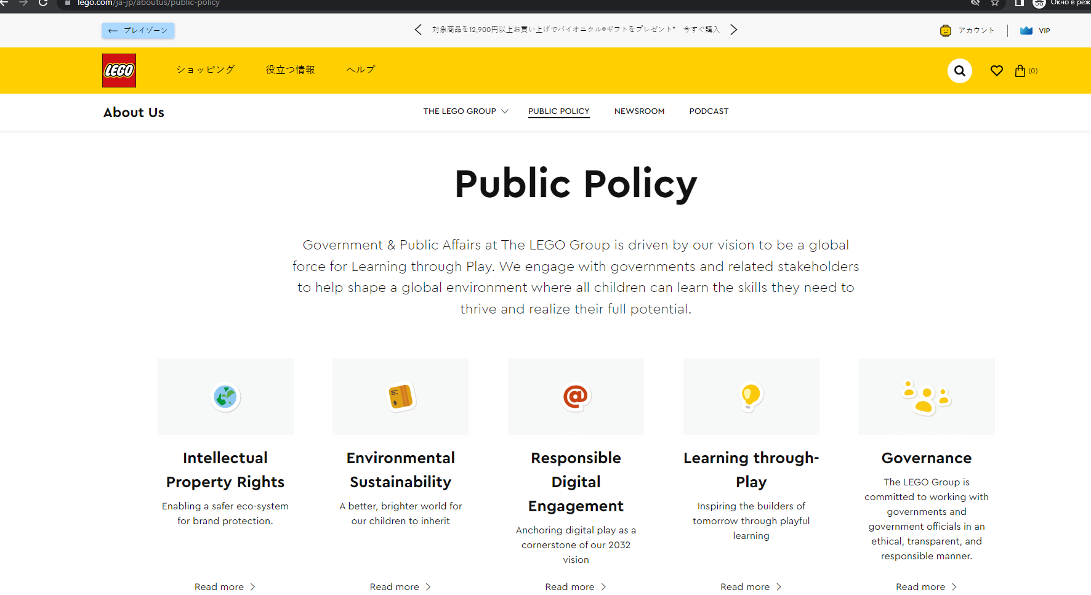Click the bookmark star in address bar
Screen dimensions: 1091x595
[x=995, y=3]
